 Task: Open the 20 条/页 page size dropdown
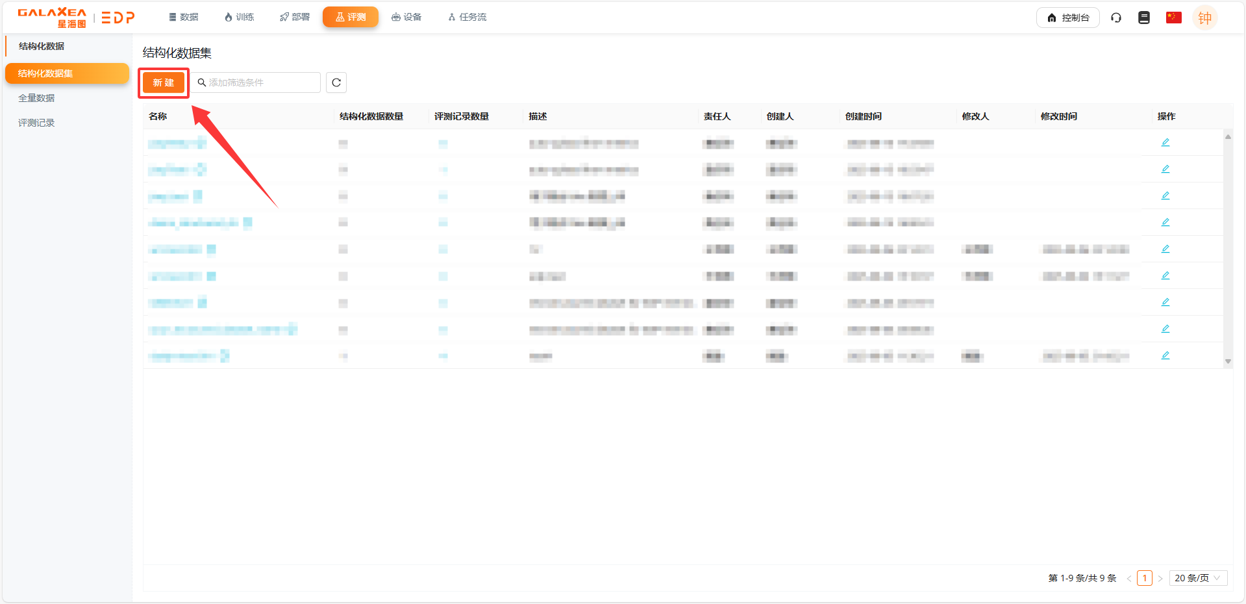(1198, 578)
